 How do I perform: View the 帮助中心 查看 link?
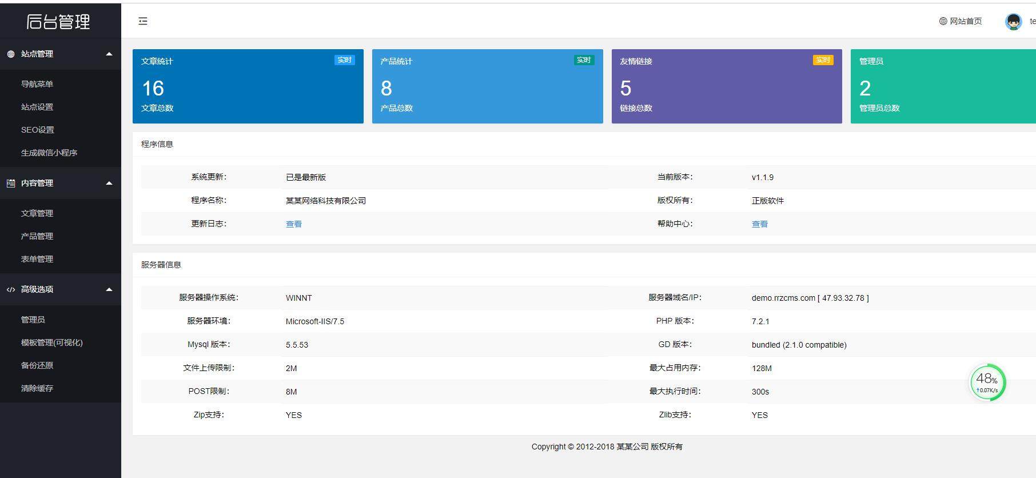pos(760,224)
